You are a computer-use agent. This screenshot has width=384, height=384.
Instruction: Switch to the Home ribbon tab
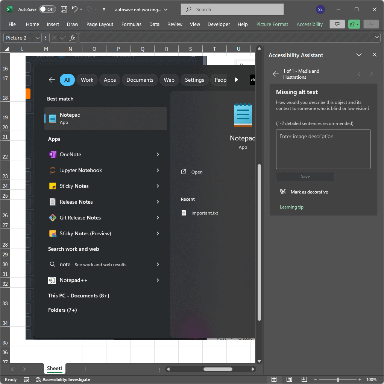[x=33, y=24]
